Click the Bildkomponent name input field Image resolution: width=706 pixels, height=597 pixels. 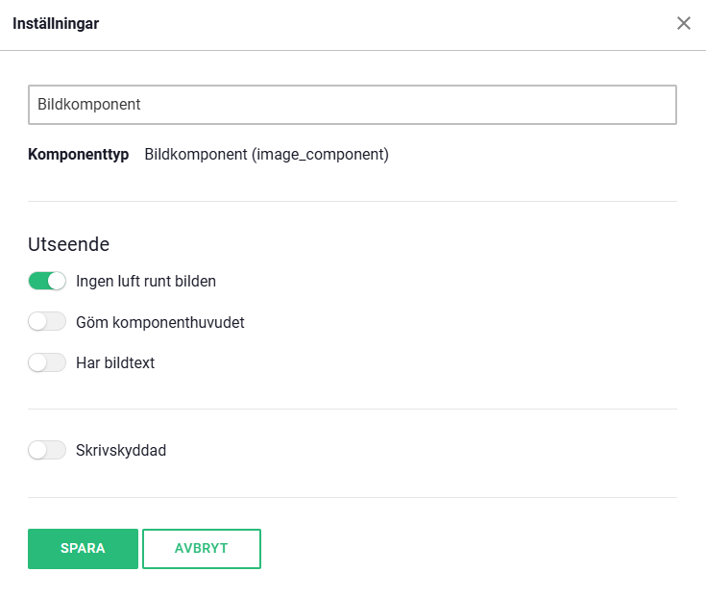tap(352, 105)
